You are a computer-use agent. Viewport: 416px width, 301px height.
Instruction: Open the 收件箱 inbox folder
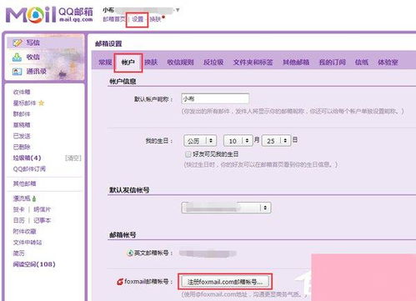[x=22, y=92]
